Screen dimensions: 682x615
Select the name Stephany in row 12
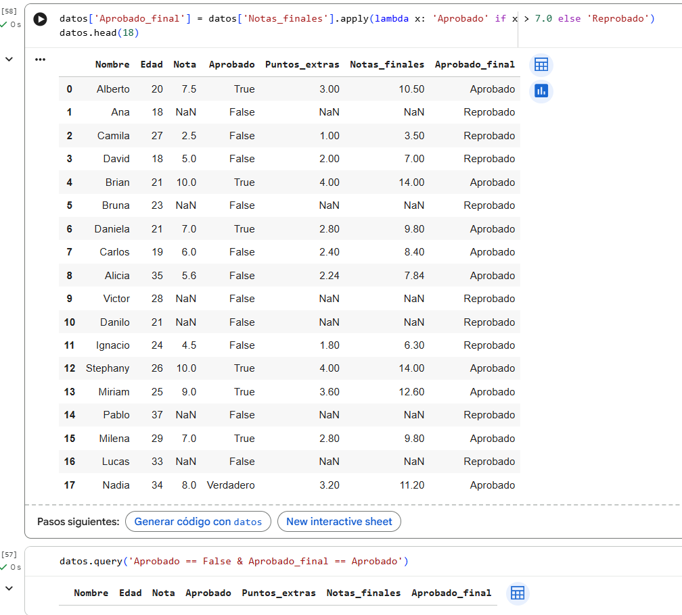coord(108,368)
